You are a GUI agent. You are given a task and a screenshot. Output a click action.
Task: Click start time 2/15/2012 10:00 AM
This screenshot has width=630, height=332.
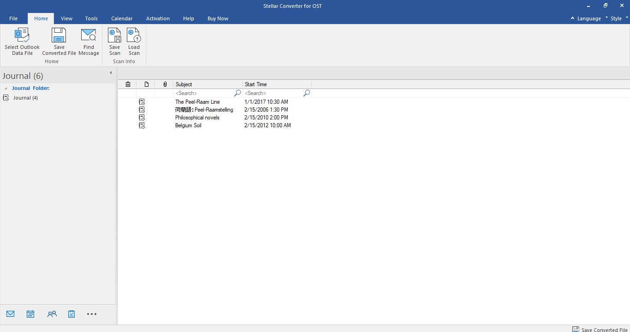268,125
